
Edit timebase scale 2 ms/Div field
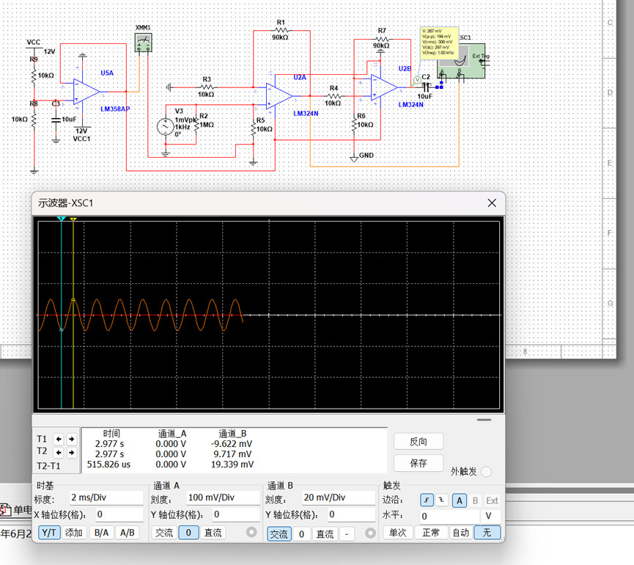click(106, 497)
